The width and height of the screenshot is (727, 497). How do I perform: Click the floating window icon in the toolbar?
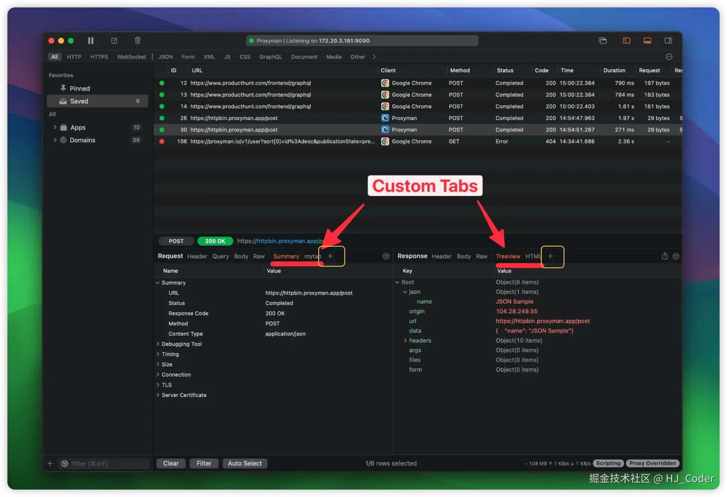[603, 40]
